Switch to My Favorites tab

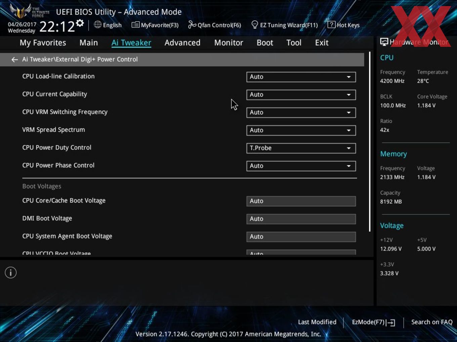43,43
